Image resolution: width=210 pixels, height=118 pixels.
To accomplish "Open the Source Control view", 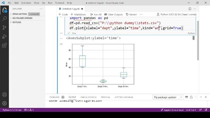I will coord(4,28).
